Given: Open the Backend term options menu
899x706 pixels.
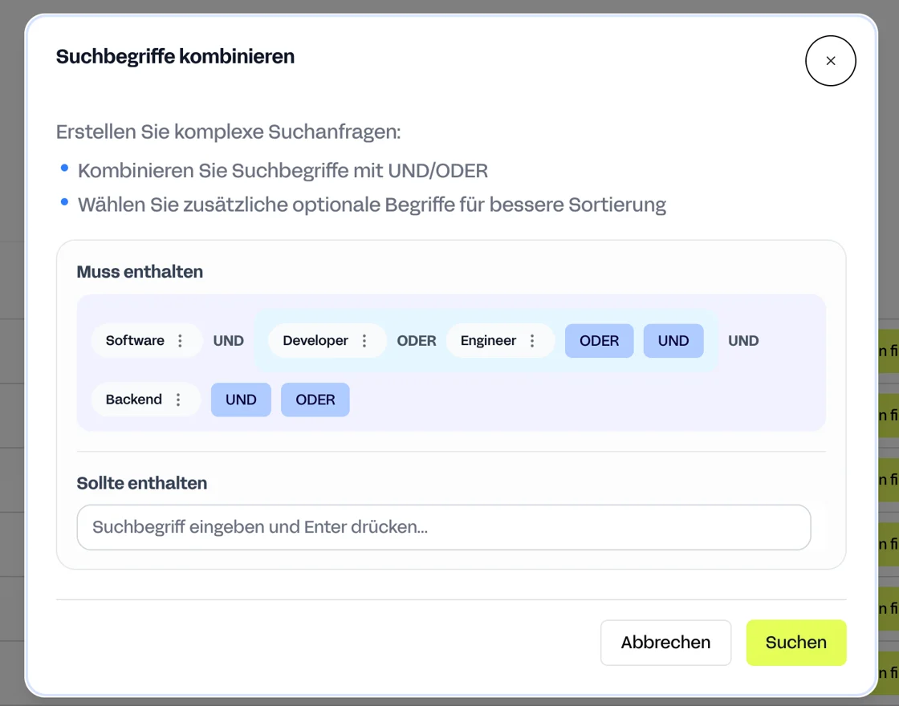Looking at the screenshot, I should (178, 400).
